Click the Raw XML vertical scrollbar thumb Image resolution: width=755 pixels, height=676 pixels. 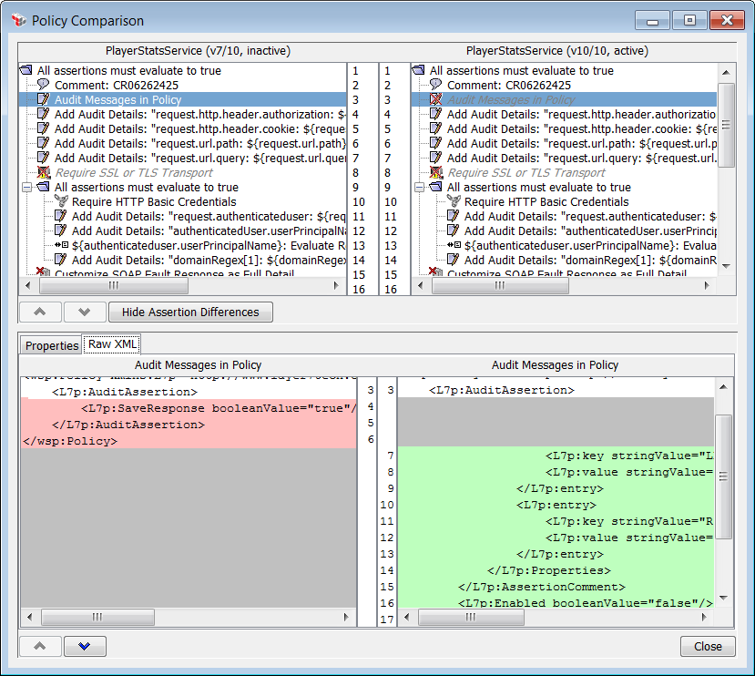[724, 476]
